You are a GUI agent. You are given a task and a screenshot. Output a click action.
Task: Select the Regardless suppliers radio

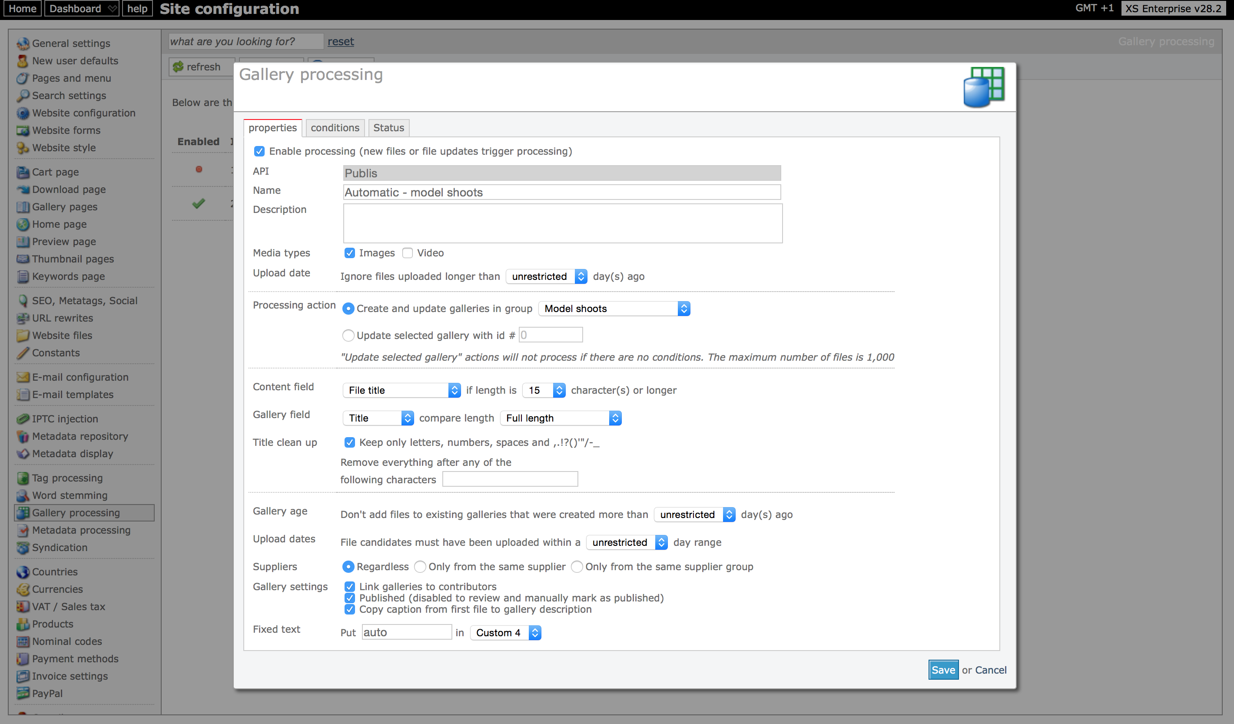348,567
